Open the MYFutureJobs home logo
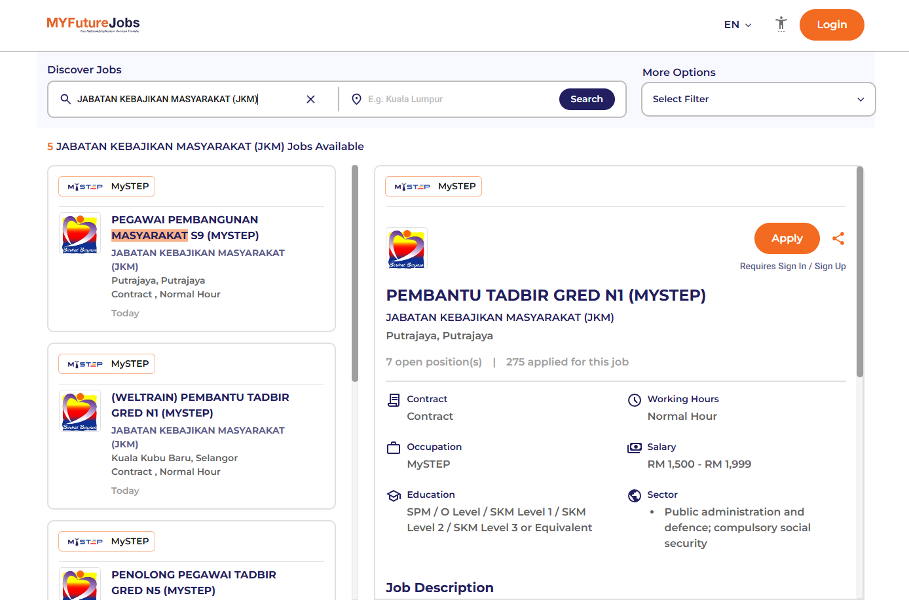Image resolution: width=909 pixels, height=600 pixels. click(93, 24)
